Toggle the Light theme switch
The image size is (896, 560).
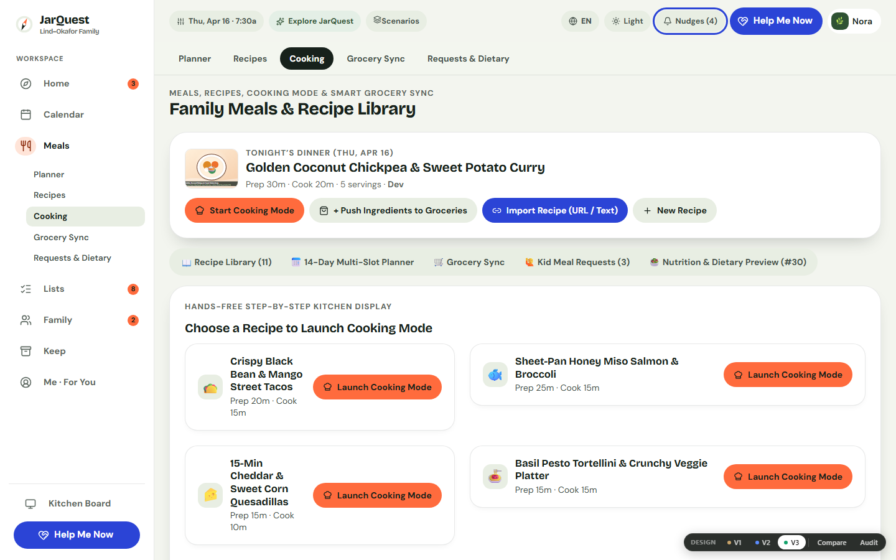pos(627,21)
